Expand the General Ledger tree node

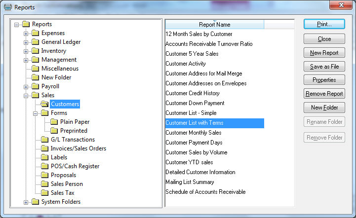(x=26, y=42)
